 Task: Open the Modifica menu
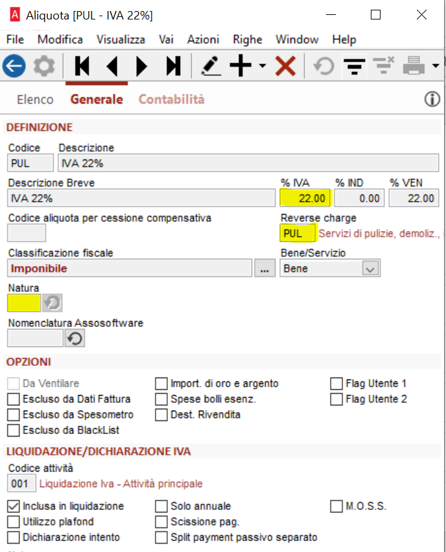pos(60,40)
